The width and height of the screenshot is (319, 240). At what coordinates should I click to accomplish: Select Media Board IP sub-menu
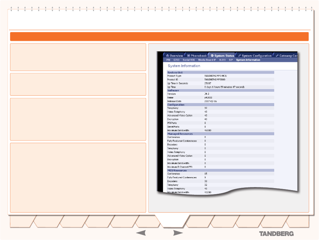[207, 60]
